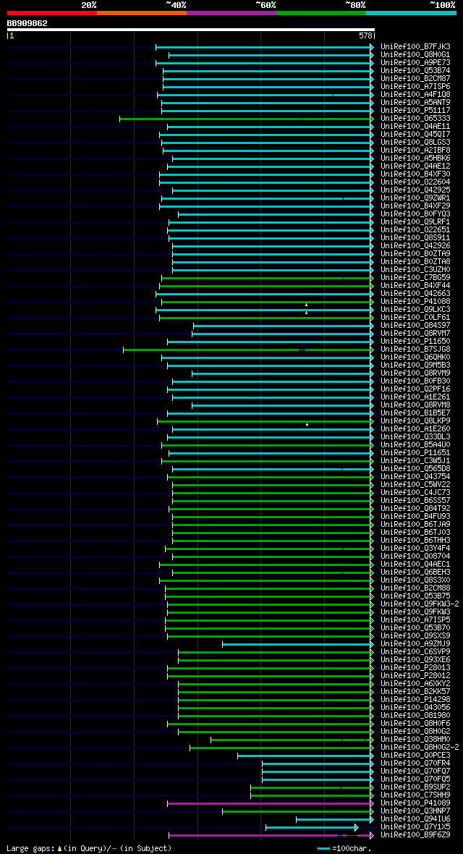Click the UniRef100_B9SUP2 label
Image resolution: width=463 pixels, height=854 pixels.
coord(415,787)
